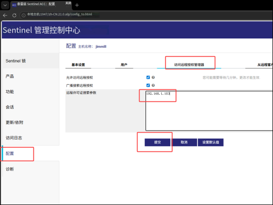Screen dimensions: 273x205
Task: Click the 取消 cancel button
Action: pyautogui.click(x=184, y=142)
